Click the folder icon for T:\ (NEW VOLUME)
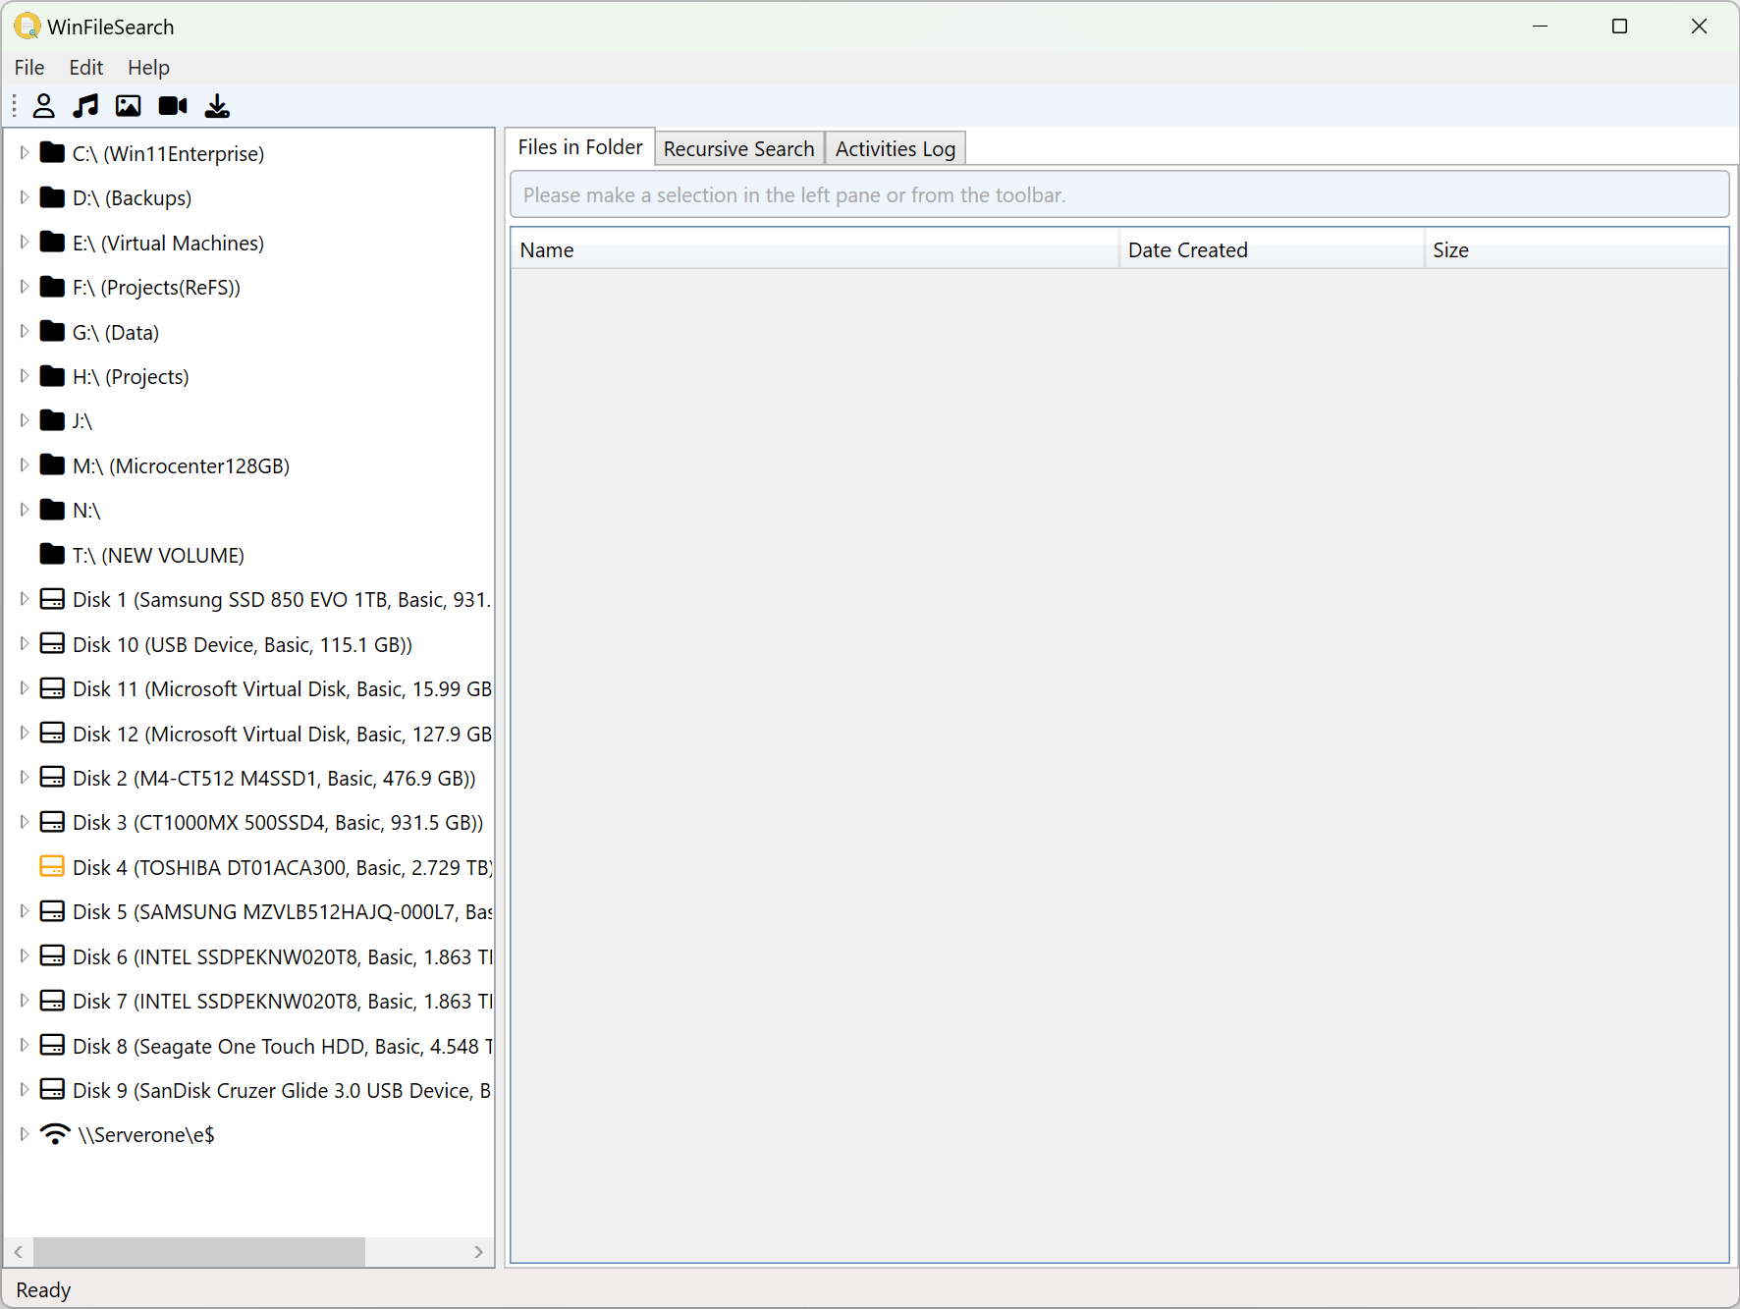The width and height of the screenshot is (1740, 1309). 52,554
